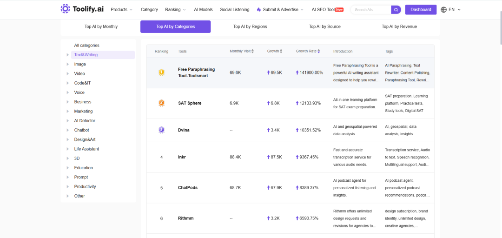Open the Submit & Advertise dropdown
This screenshot has width=502, height=238.
click(280, 10)
